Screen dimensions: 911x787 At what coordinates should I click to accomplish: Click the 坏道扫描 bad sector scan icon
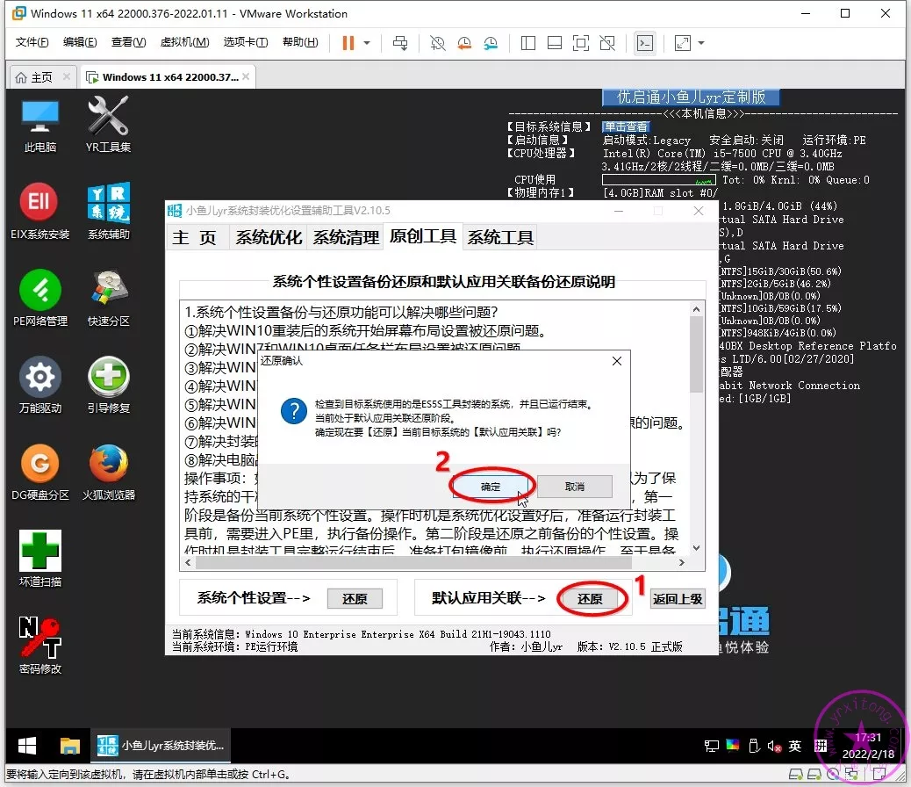coord(39,552)
